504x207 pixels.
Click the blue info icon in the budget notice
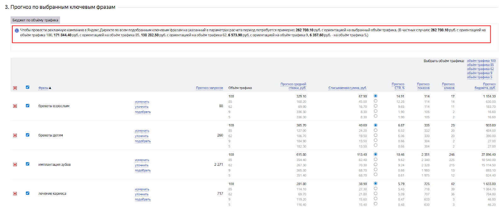(17, 31)
